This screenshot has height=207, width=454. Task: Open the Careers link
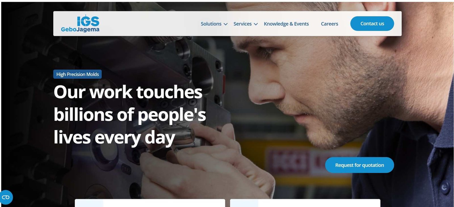[x=329, y=24]
